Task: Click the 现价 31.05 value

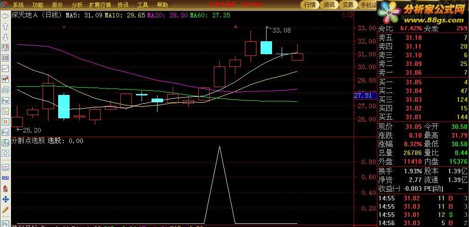Action: coord(414,127)
